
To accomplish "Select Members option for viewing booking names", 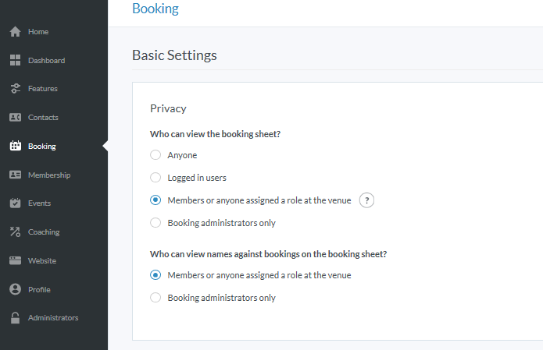I will 155,275.
